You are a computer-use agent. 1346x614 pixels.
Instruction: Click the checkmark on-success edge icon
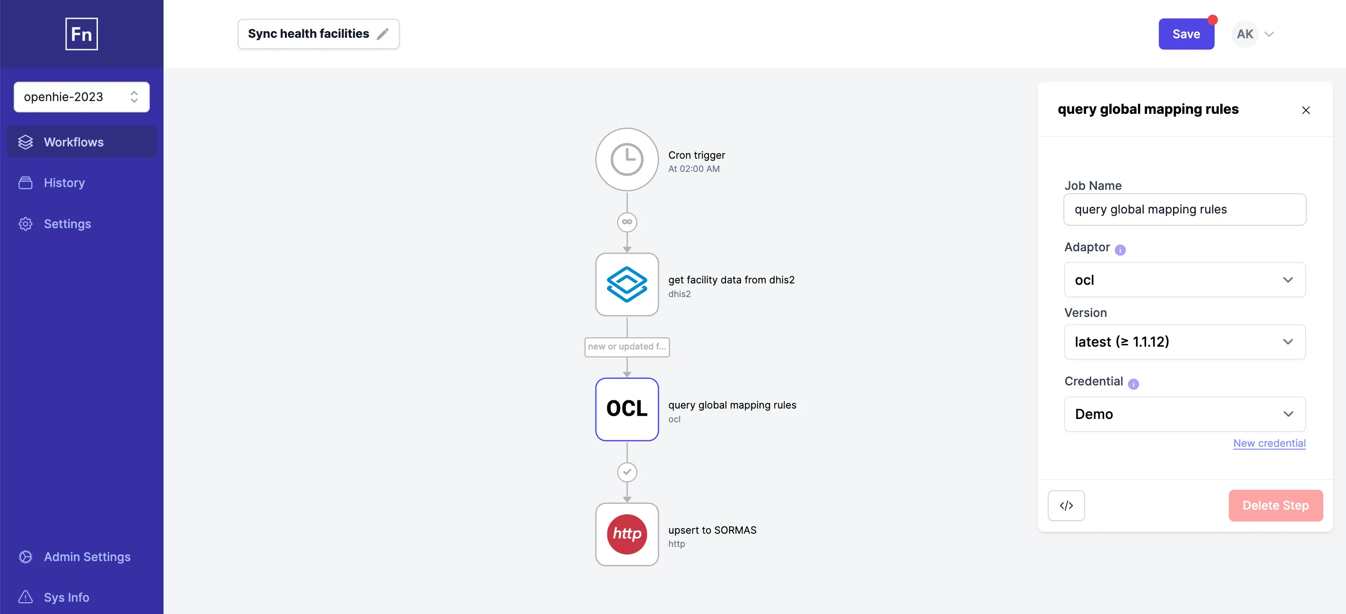(627, 472)
